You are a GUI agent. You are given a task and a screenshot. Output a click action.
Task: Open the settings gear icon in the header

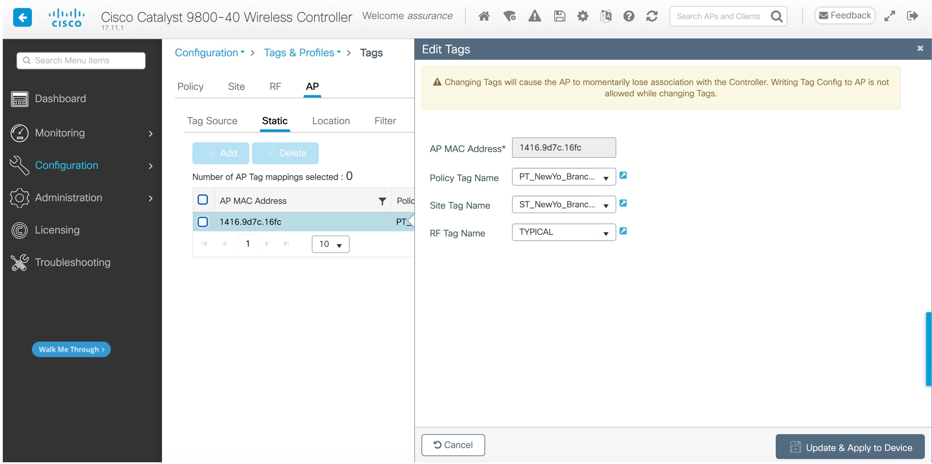coord(583,16)
